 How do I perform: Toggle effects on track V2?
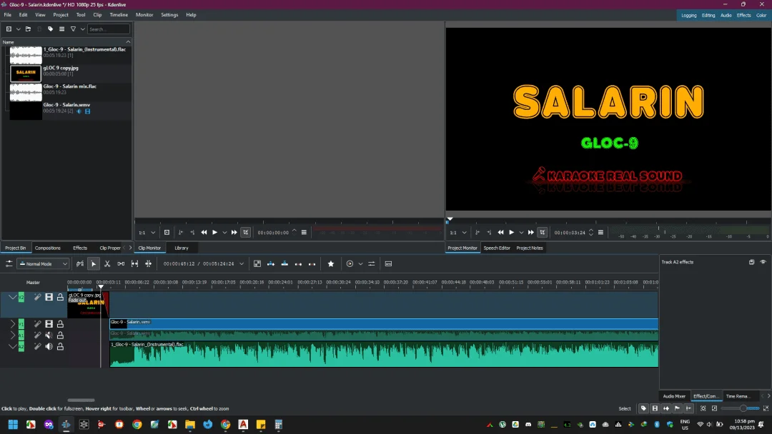pyautogui.click(x=37, y=297)
